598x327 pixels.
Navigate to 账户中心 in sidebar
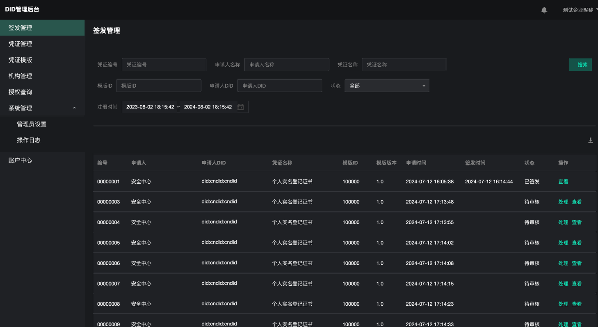point(21,160)
